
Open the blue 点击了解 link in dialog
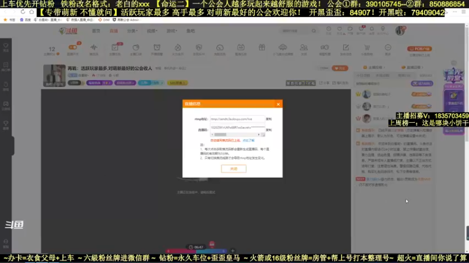pyautogui.click(x=248, y=140)
